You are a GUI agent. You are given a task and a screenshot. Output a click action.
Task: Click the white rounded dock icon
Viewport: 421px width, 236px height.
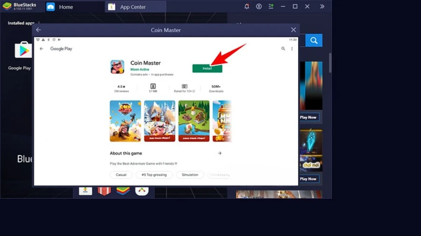tap(142, 190)
